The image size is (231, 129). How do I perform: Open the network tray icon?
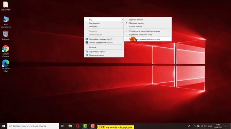tap(202, 126)
